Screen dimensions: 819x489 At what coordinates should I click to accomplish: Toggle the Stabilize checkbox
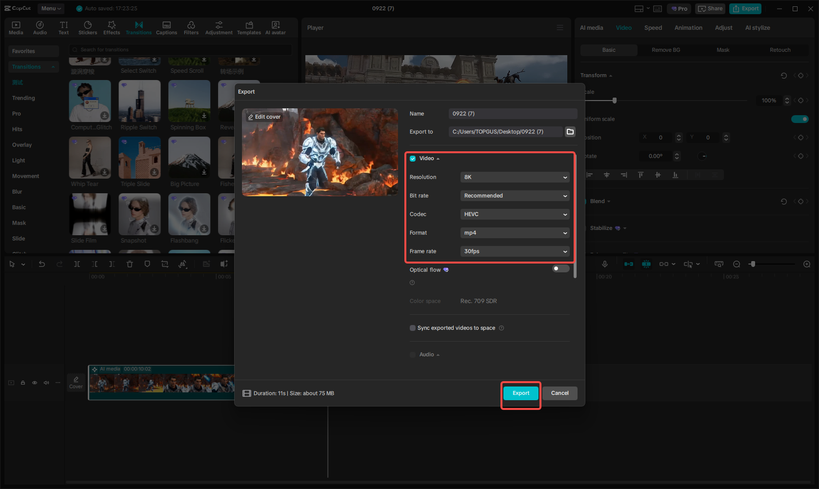(x=585, y=228)
